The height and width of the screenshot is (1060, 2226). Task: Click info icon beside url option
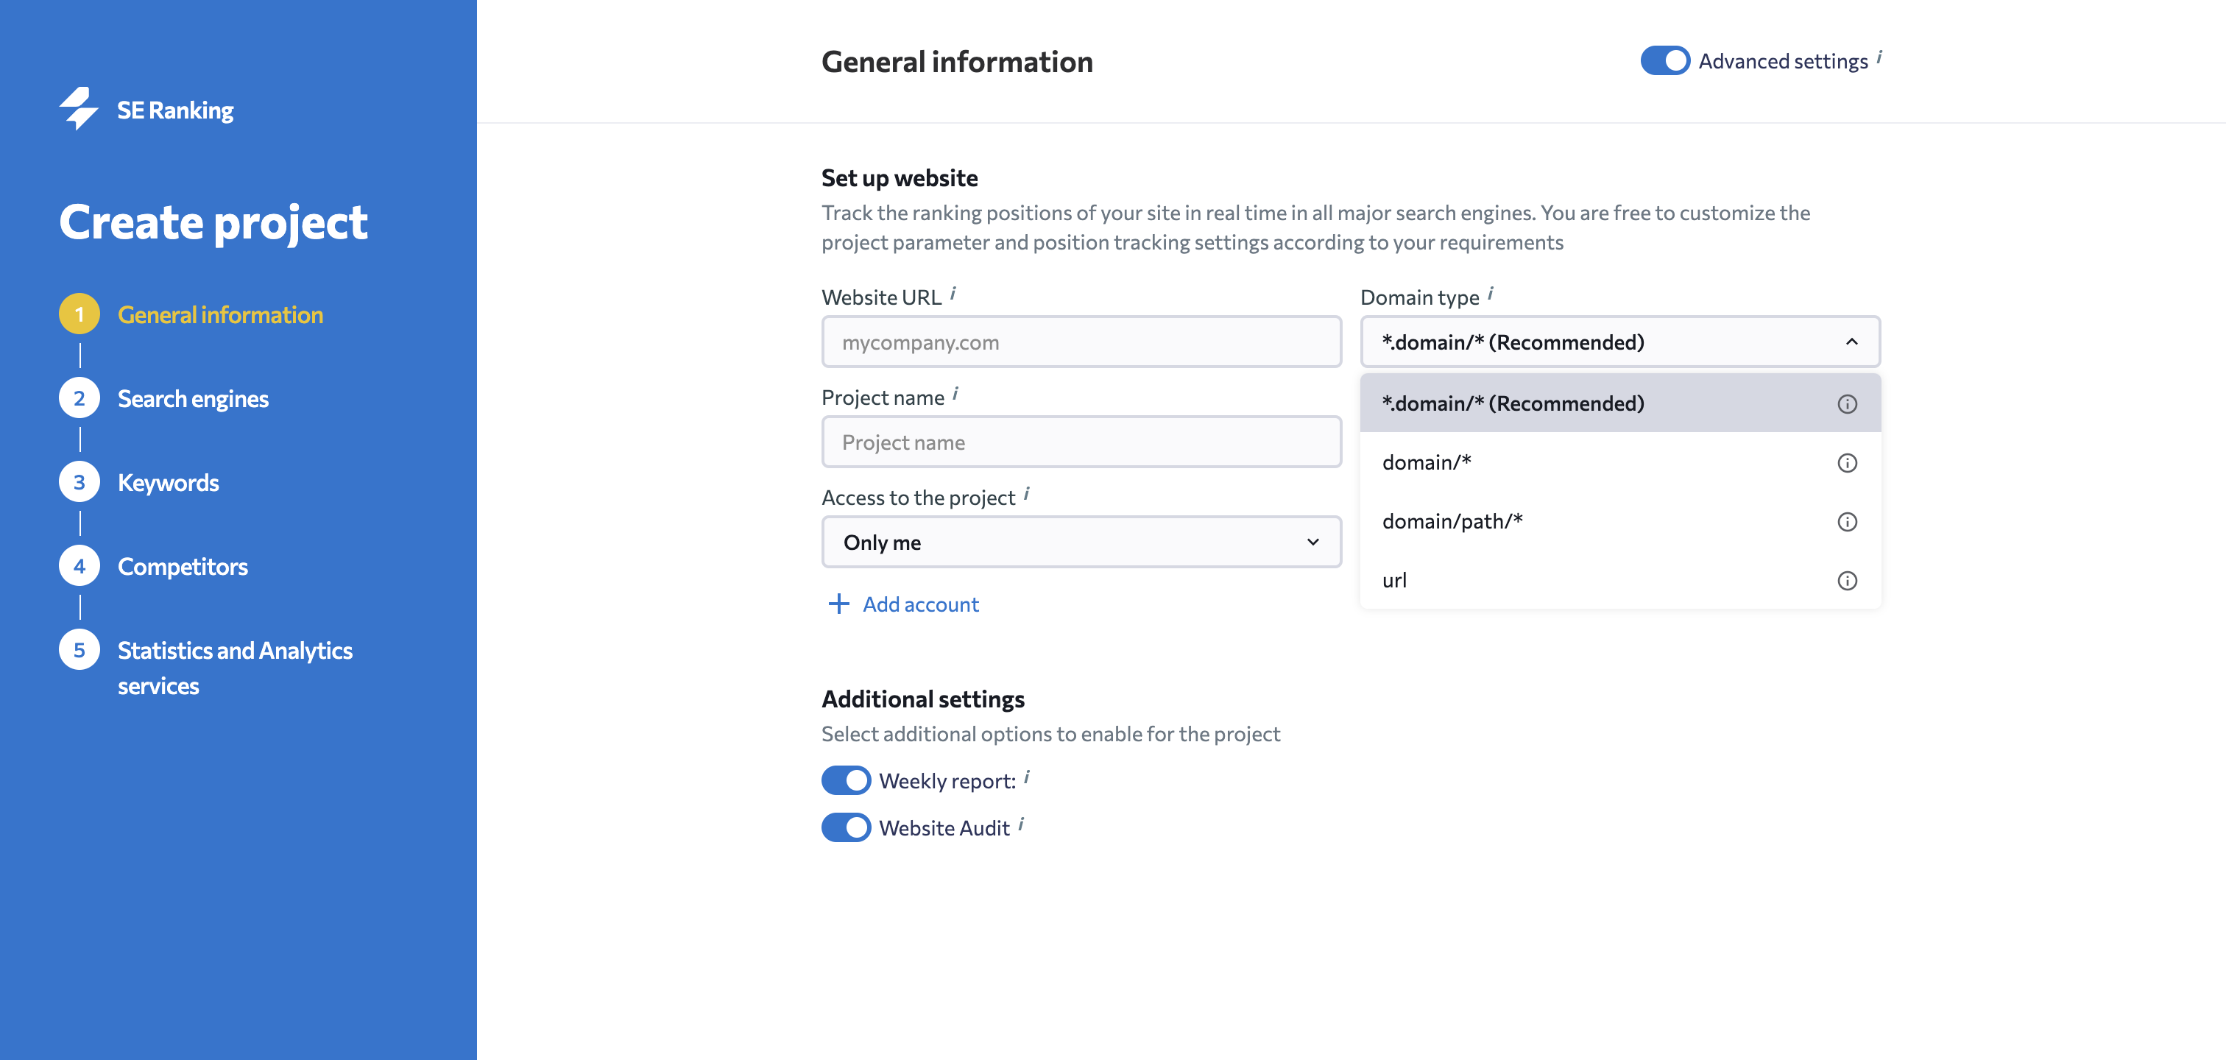click(x=1847, y=581)
